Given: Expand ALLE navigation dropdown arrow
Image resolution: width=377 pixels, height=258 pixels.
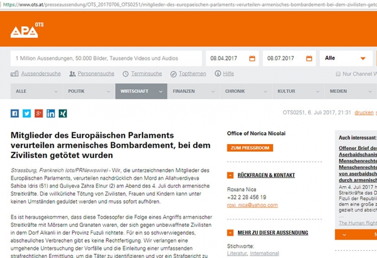Looking at the screenshot, I should point(56,92).
